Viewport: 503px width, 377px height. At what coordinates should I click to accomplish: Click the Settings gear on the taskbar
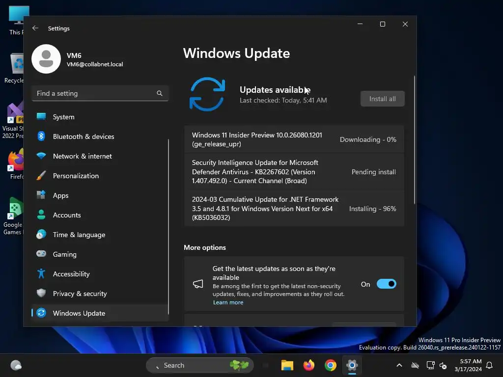tap(352, 365)
